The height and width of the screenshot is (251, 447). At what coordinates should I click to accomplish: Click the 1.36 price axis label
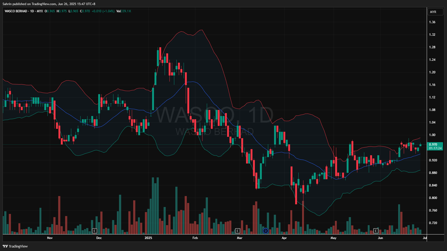point(432,22)
